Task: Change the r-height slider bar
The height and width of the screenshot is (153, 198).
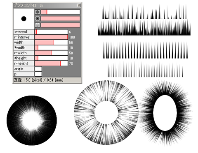Action: pos(51,64)
